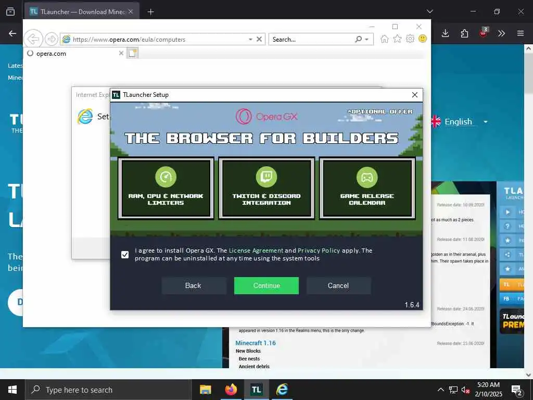
Task: Open the Privacy Policy link
Action: pos(319,251)
